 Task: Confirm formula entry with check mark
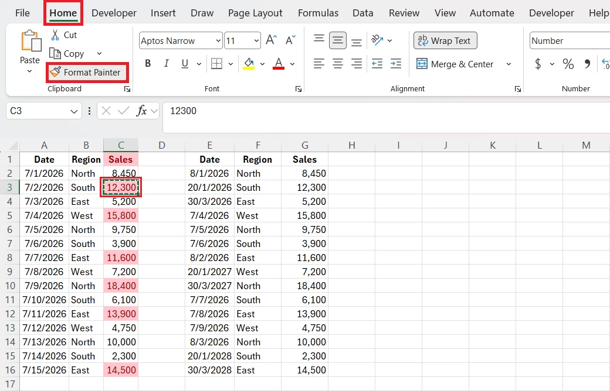124,111
